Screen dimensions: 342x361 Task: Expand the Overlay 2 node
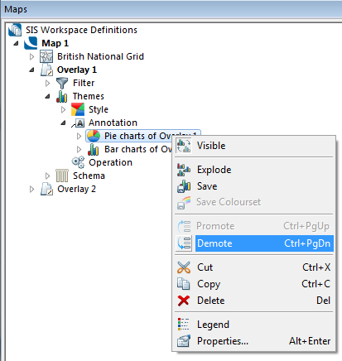click(x=31, y=189)
